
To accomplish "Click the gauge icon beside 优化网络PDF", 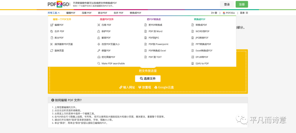I will 99,57.
